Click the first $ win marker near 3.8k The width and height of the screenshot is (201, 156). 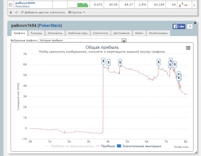coord(103,61)
